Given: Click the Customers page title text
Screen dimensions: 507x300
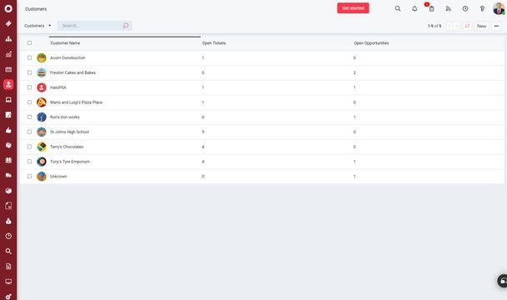Looking at the screenshot, I should (36, 9).
